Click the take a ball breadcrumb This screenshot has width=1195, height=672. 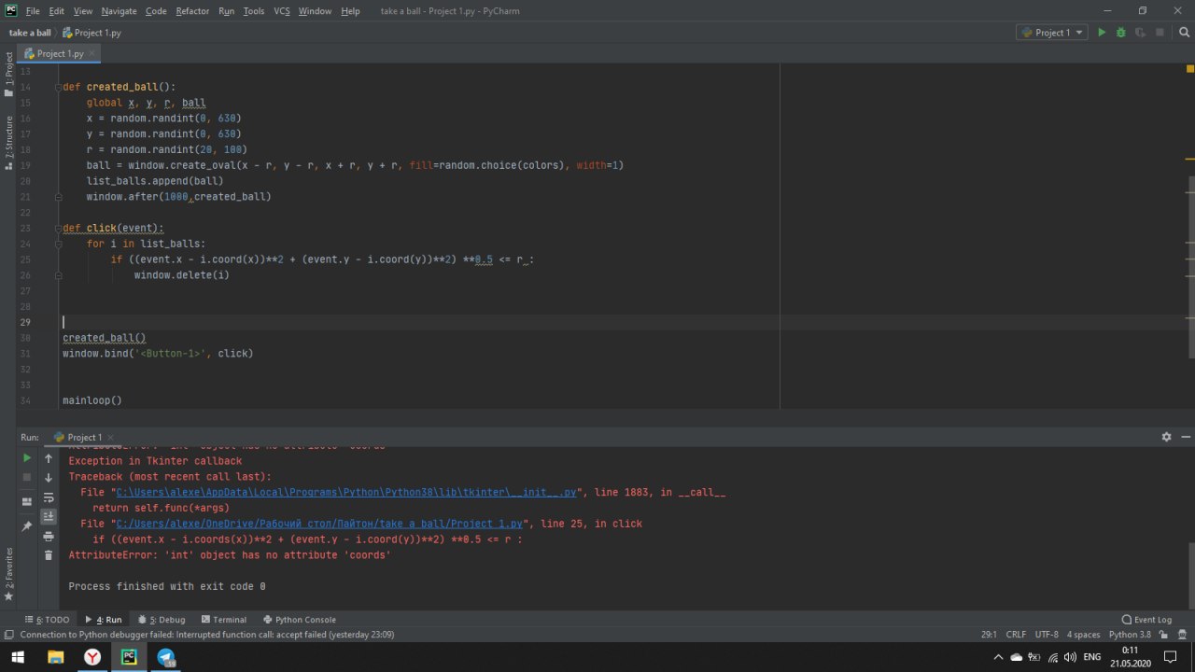pos(30,33)
